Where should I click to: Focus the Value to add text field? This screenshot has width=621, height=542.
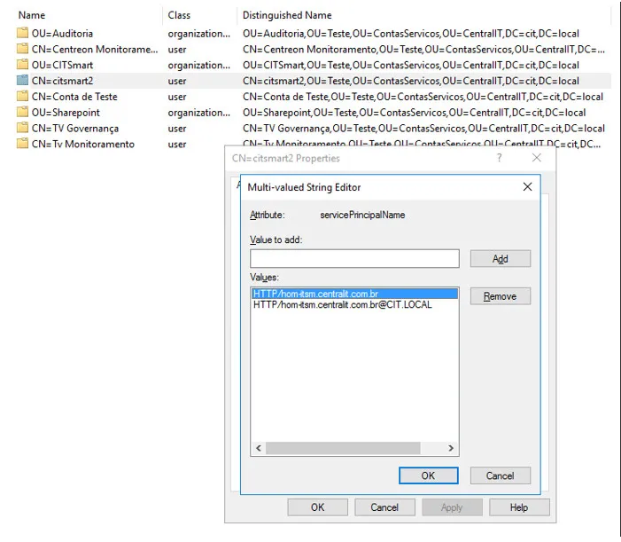(354, 258)
